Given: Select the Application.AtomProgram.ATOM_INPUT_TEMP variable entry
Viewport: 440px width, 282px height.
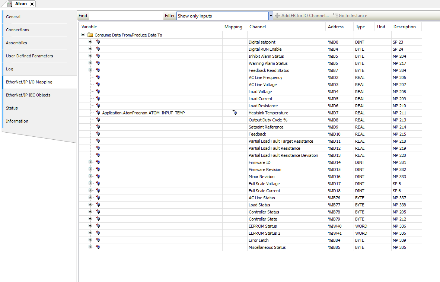Looking at the screenshot, I should (143, 113).
